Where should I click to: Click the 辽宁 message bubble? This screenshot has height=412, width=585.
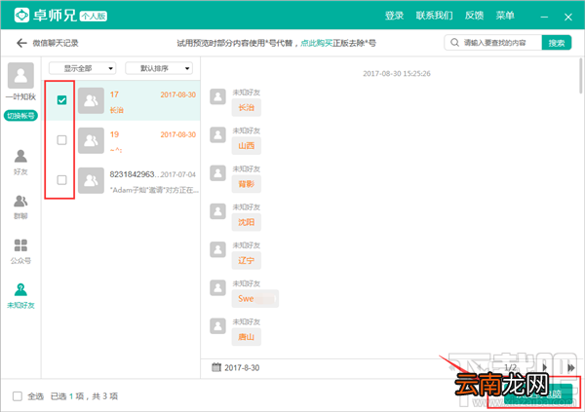247,261
